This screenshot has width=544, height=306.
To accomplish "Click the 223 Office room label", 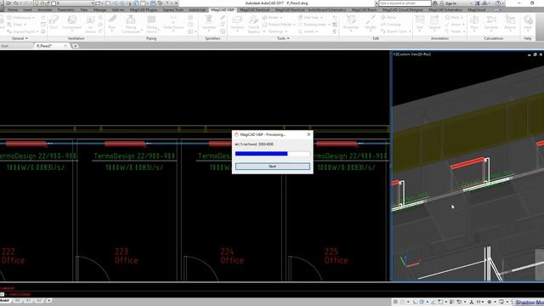I will pyautogui.click(x=127, y=256).
